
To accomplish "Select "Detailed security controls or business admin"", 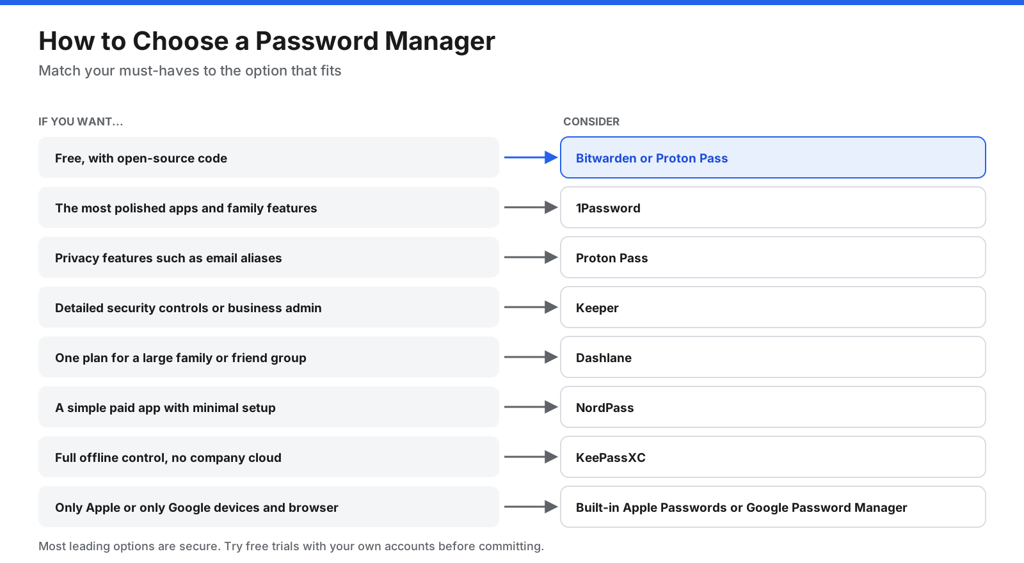I will pos(269,307).
